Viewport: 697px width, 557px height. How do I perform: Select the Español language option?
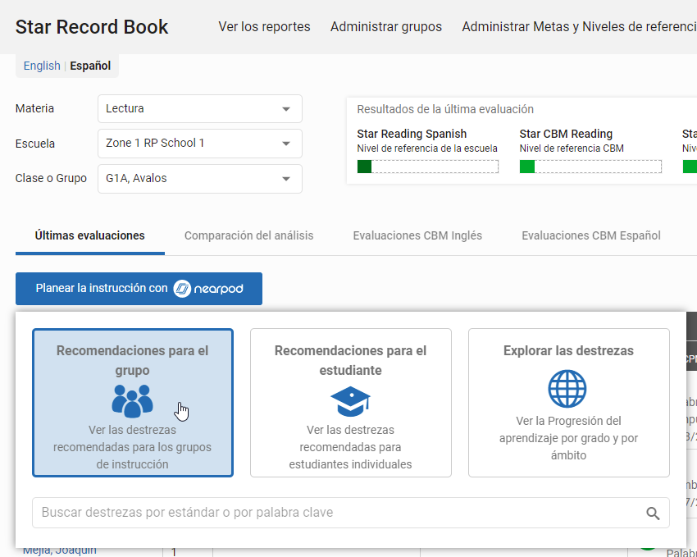coord(90,66)
